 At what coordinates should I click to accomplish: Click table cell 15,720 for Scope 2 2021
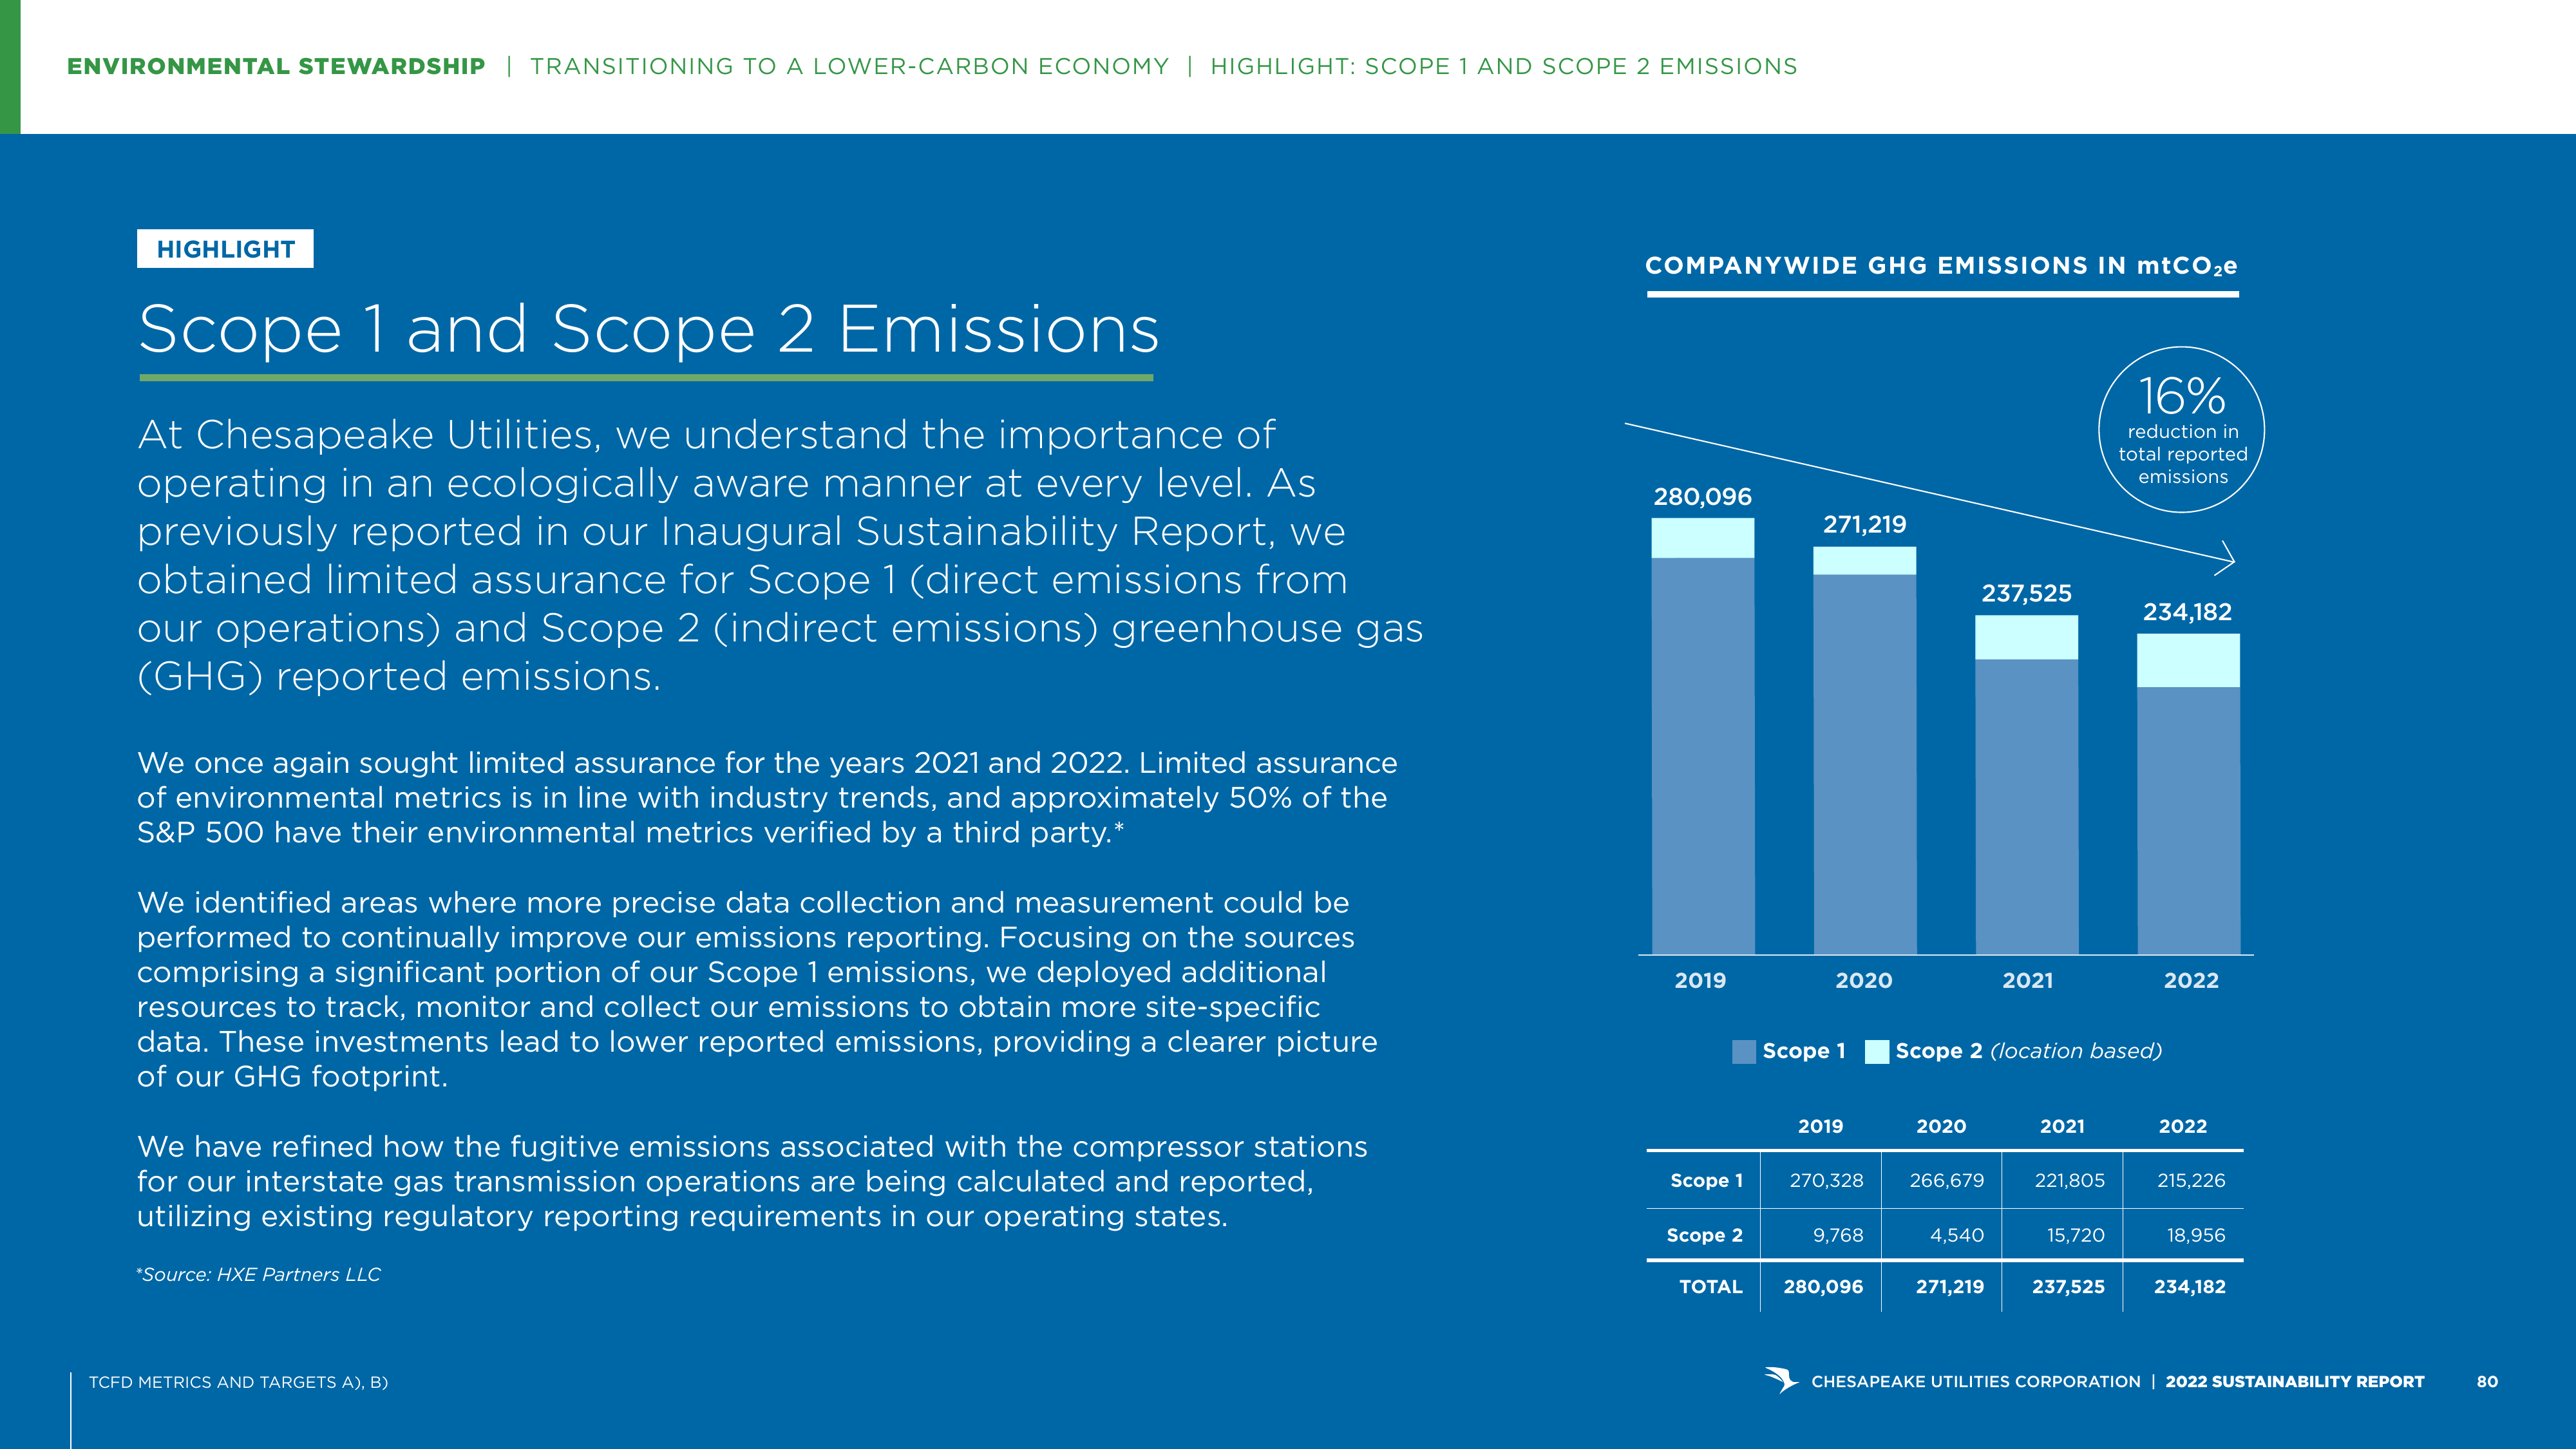coord(2075,1236)
